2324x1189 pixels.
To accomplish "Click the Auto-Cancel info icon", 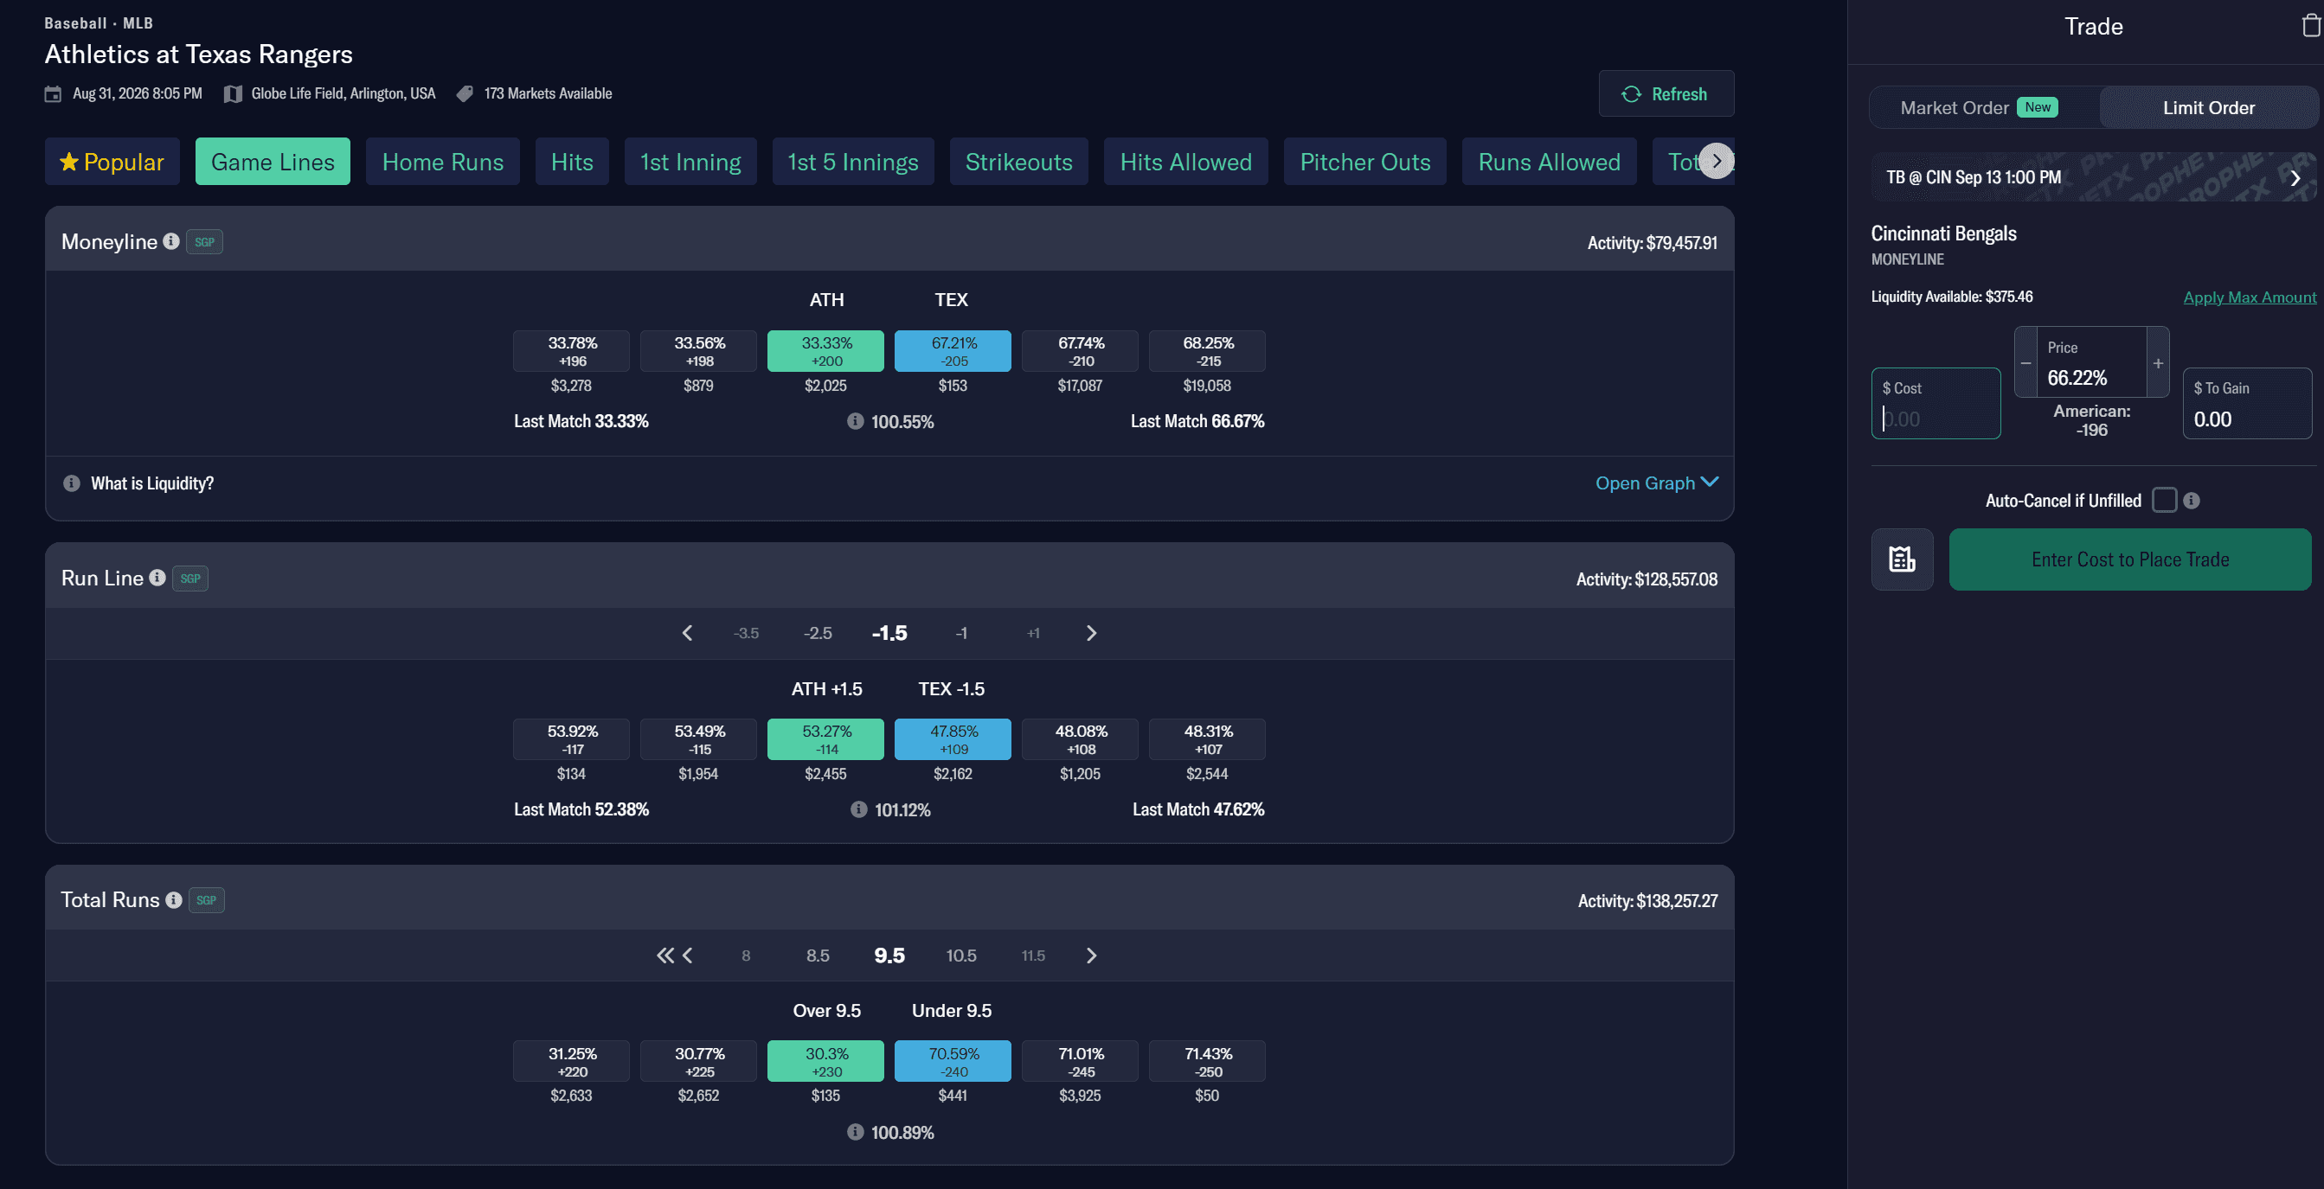I will point(2192,501).
